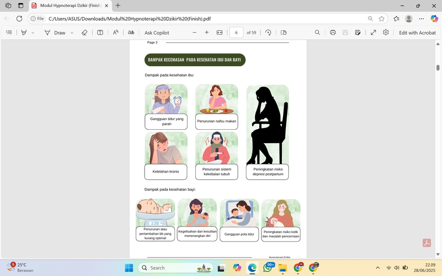The width and height of the screenshot is (442, 276).
Task: Click the Save icon
Action: (345, 32)
